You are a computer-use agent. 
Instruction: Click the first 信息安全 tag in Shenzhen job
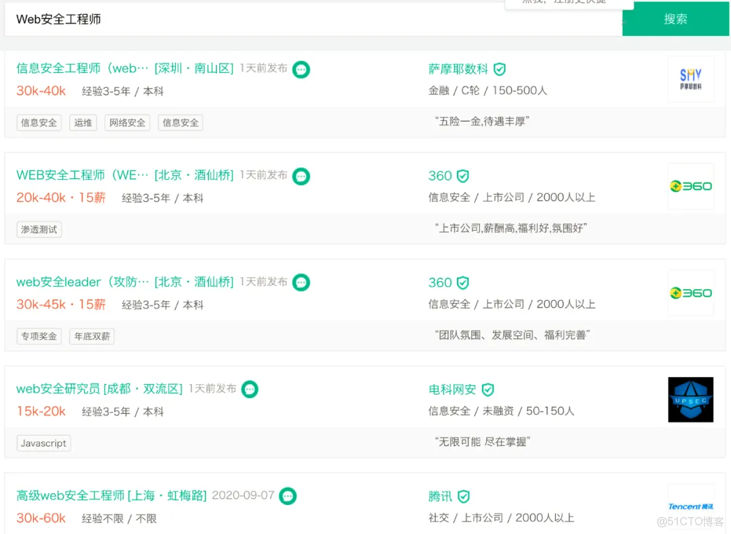(x=39, y=122)
